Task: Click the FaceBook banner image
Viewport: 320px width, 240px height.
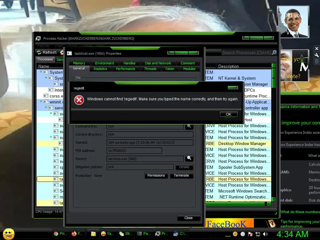Action: click(x=230, y=224)
